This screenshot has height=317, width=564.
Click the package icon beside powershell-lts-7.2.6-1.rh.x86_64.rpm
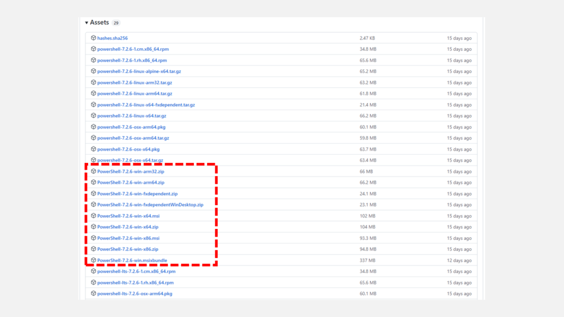pos(94,282)
